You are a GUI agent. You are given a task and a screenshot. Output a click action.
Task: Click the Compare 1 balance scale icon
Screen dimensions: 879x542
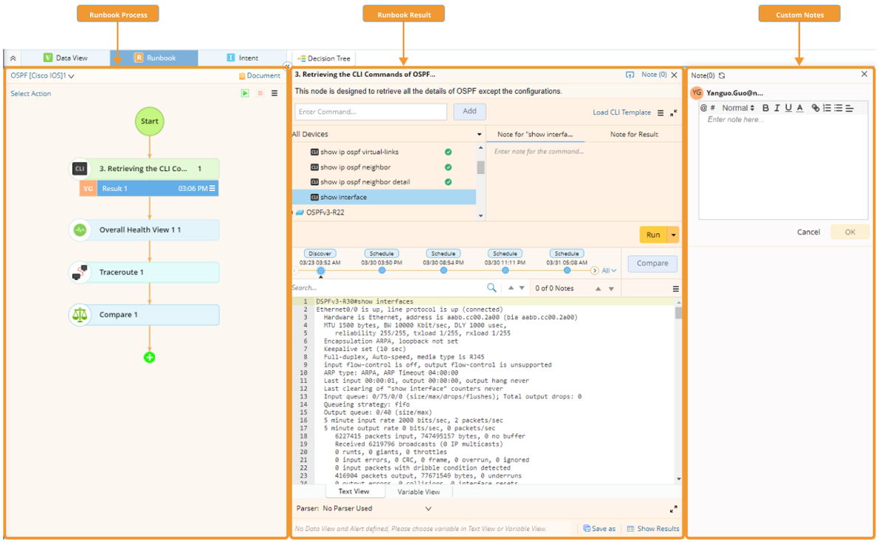pos(80,315)
